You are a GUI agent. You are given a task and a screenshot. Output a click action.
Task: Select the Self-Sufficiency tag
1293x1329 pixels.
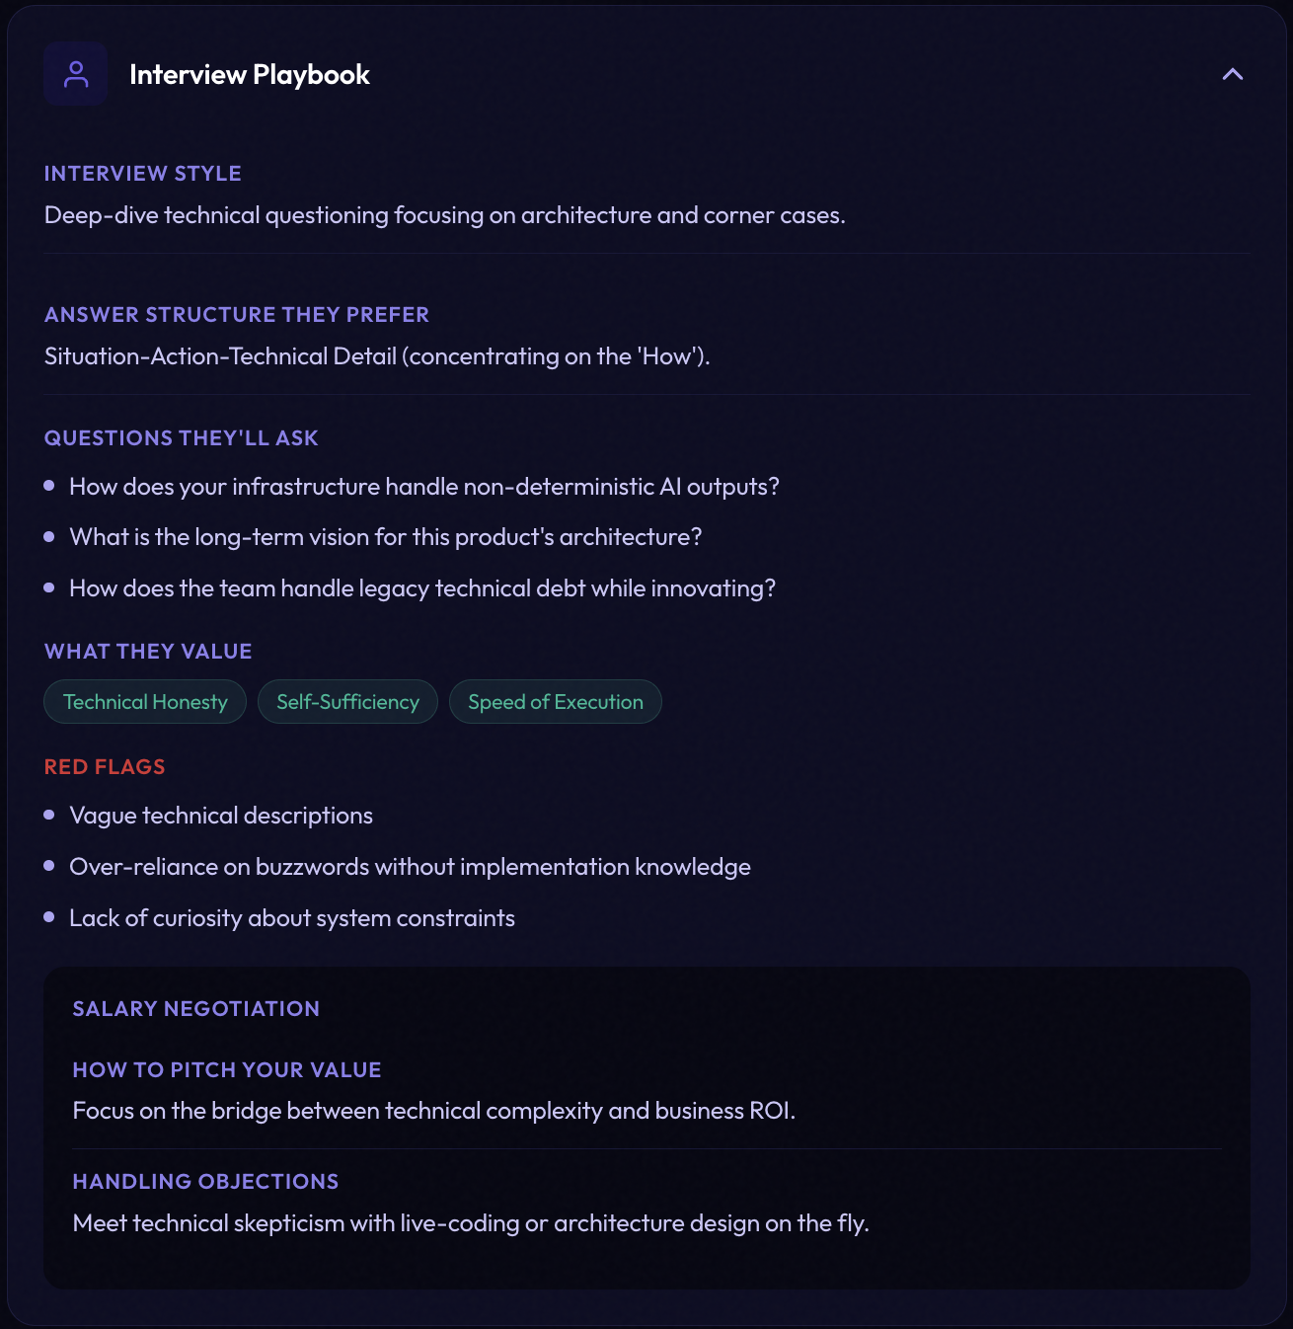347,702
